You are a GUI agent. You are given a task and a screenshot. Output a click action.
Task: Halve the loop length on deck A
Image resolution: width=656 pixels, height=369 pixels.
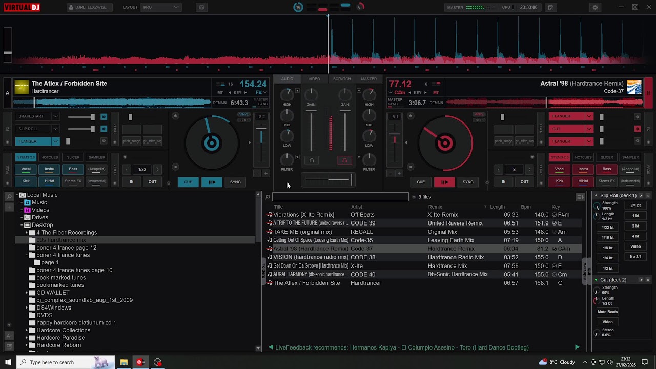127,169
